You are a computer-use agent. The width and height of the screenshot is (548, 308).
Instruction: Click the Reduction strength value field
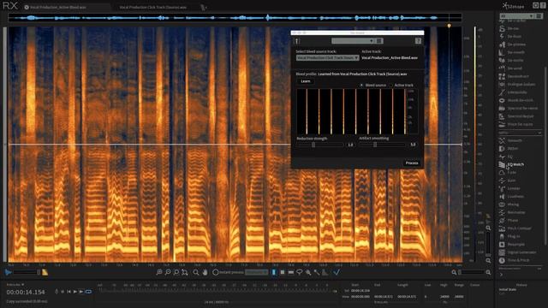(350, 145)
